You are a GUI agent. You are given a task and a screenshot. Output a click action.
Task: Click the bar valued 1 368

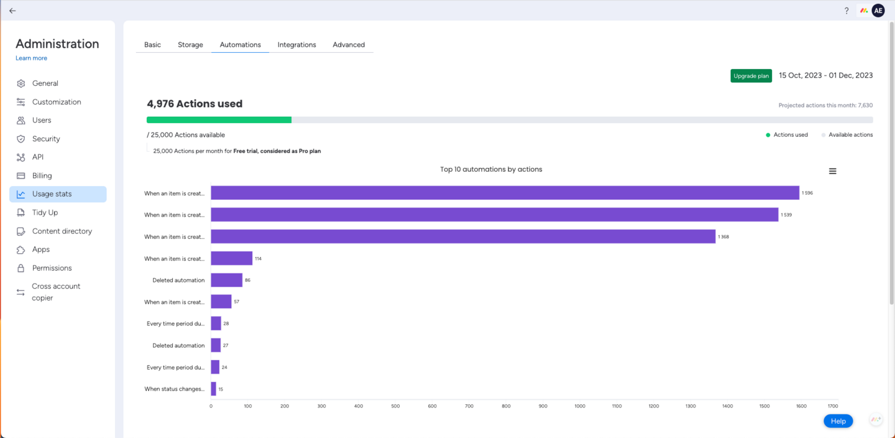click(463, 236)
